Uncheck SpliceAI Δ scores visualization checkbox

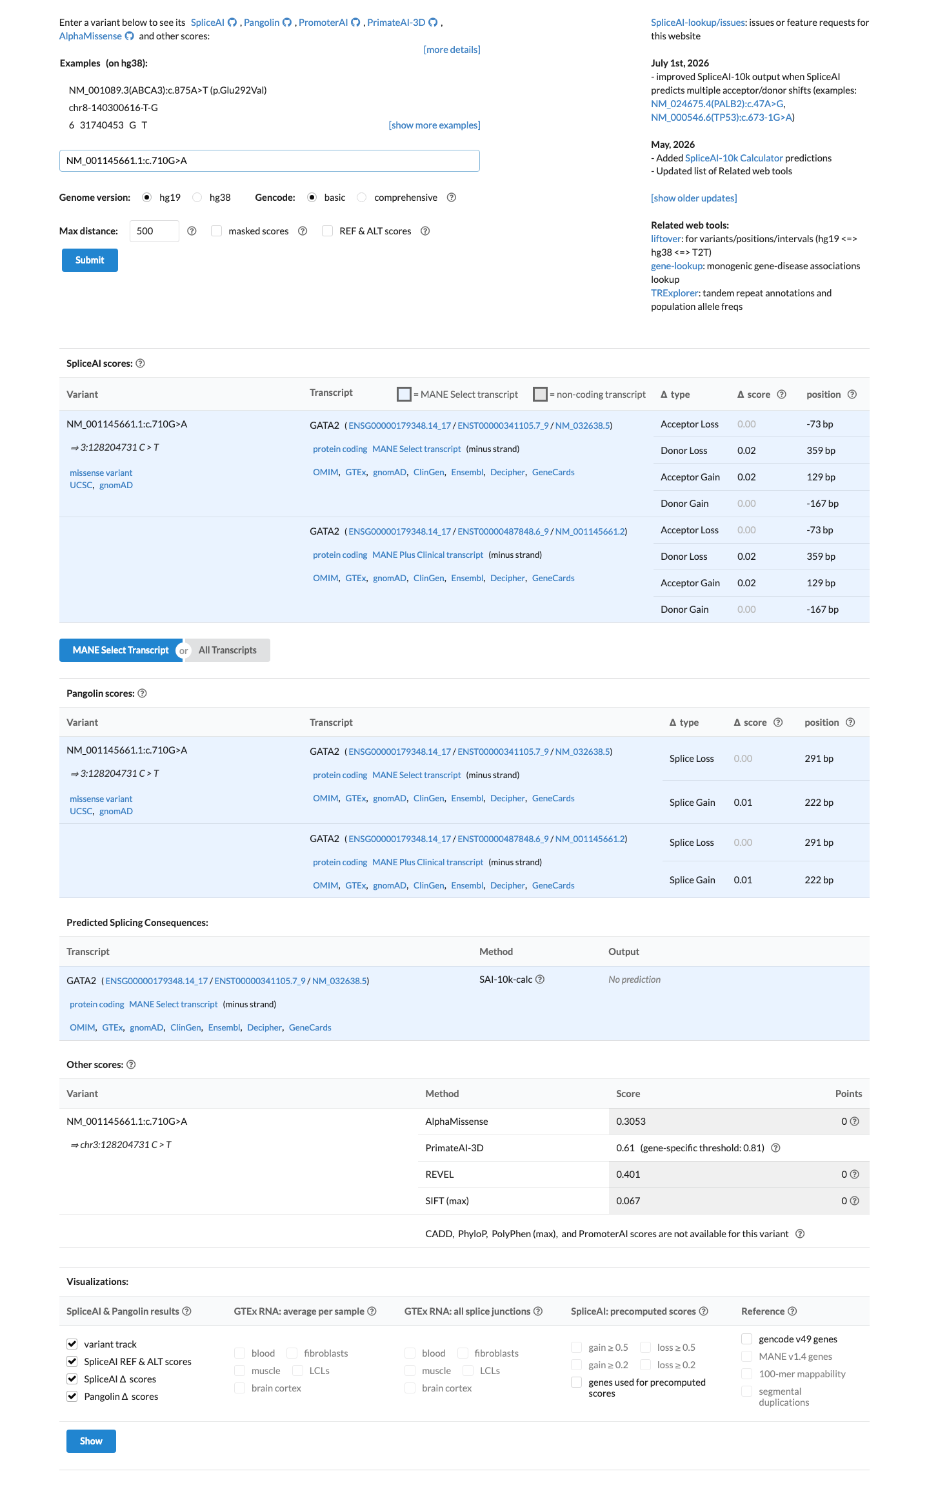click(x=72, y=1379)
